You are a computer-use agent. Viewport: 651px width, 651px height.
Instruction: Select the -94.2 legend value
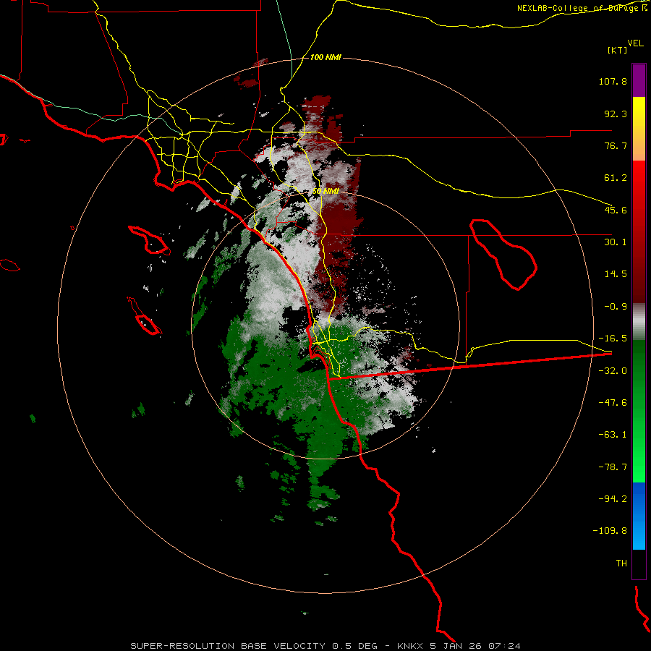613,499
